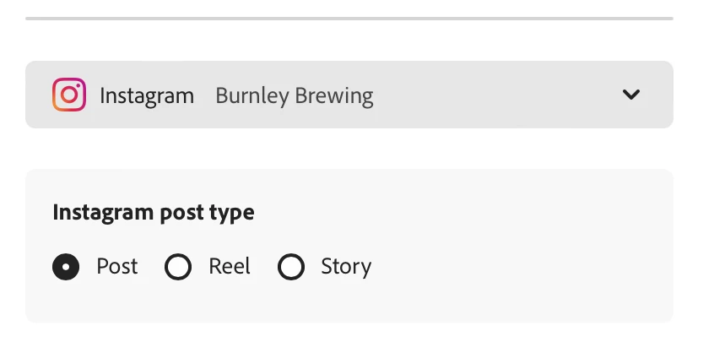
Task: Click the filled dot inside Post radio
Action: [66, 267]
